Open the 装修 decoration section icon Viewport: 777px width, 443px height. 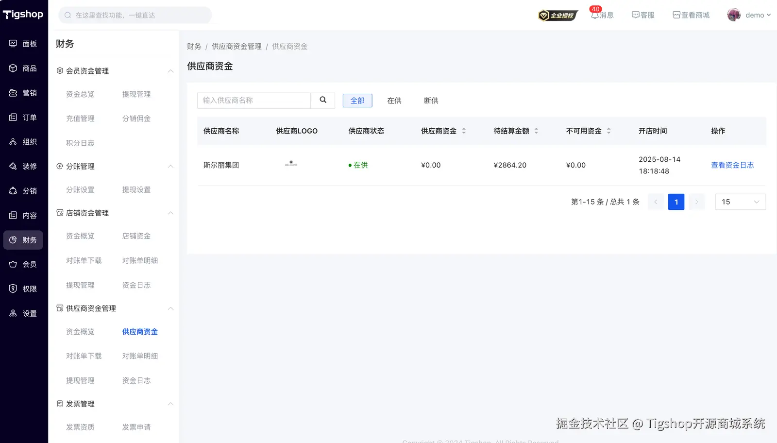coord(13,166)
